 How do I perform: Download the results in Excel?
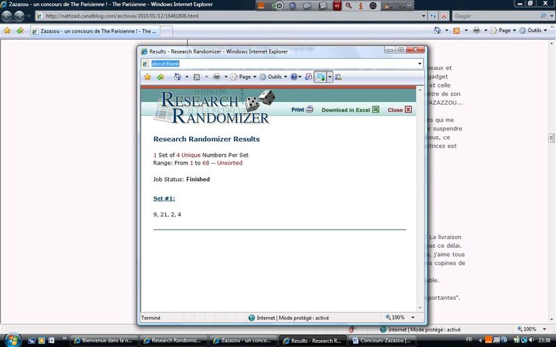pyautogui.click(x=350, y=110)
